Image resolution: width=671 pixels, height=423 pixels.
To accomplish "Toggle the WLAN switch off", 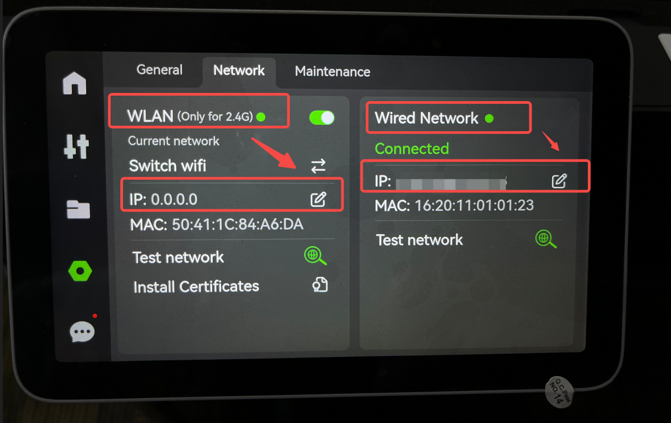I will click(322, 117).
